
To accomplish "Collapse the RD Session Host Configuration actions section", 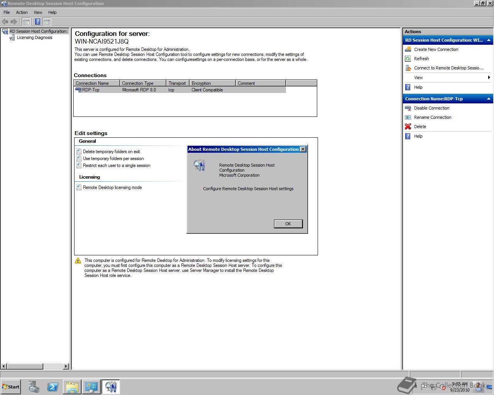I will pyautogui.click(x=489, y=40).
